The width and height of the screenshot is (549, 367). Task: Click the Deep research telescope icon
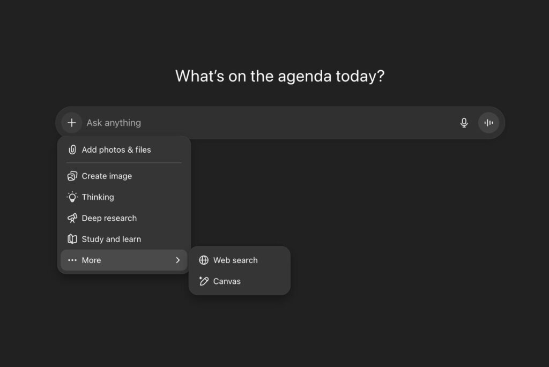(72, 218)
